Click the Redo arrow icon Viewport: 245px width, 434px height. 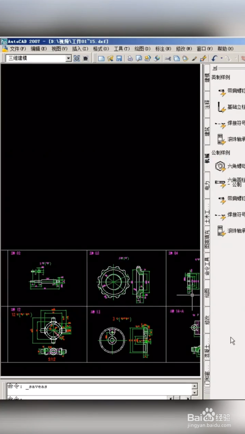228,58
